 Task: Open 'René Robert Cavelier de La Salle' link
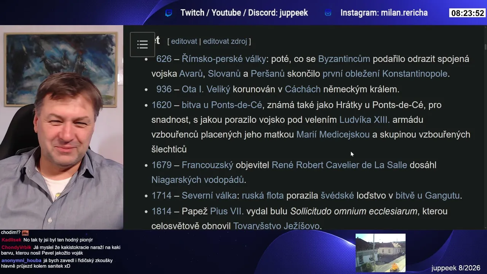(339, 165)
